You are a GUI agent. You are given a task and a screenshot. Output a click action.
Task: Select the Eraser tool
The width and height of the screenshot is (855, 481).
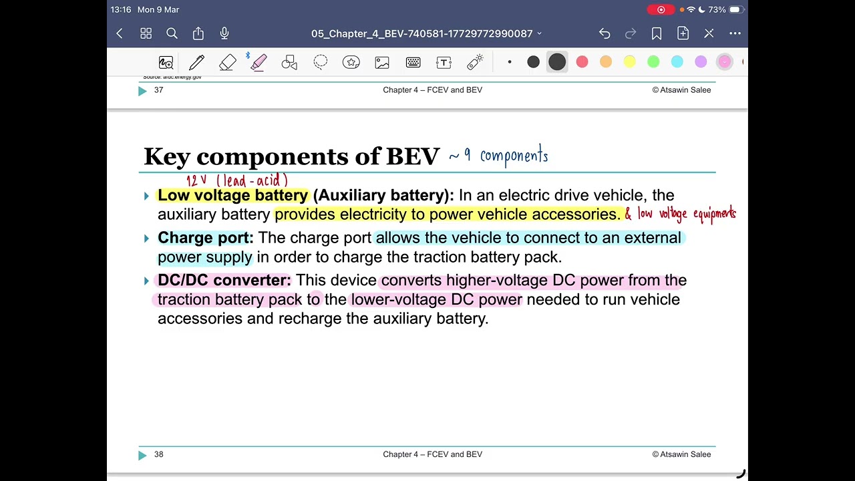[228, 63]
